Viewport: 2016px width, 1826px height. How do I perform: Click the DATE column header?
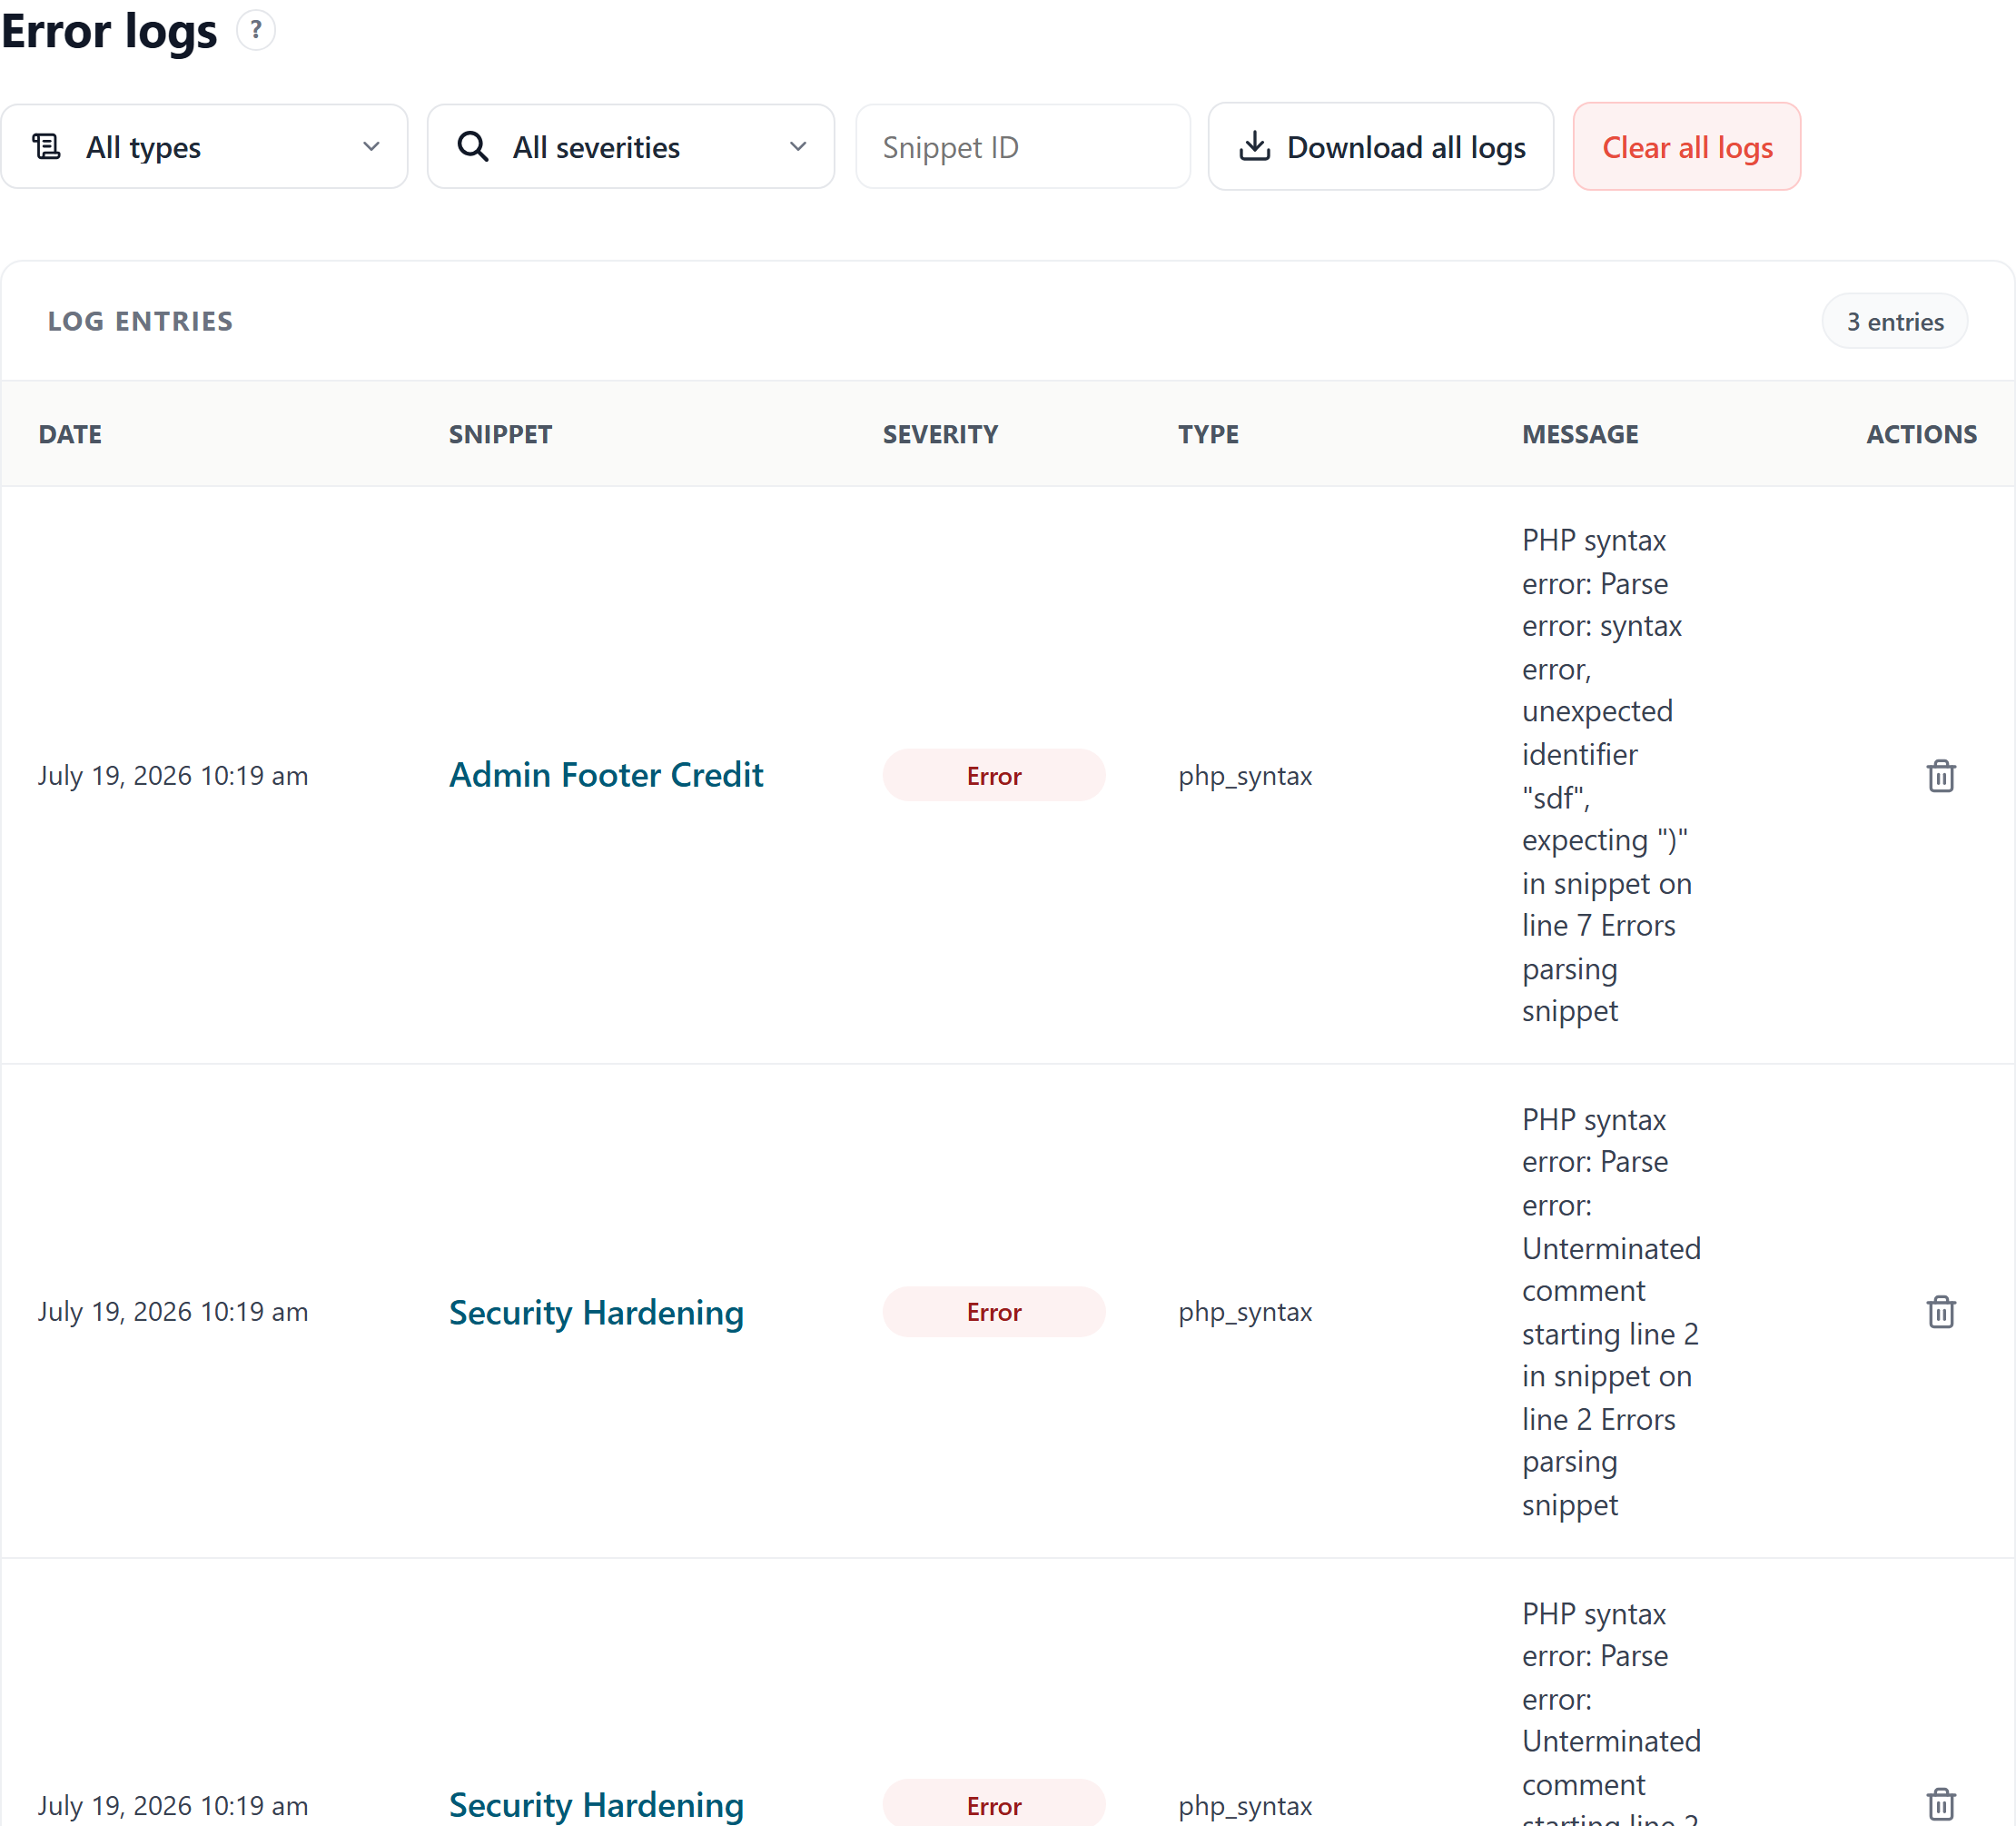(70, 434)
